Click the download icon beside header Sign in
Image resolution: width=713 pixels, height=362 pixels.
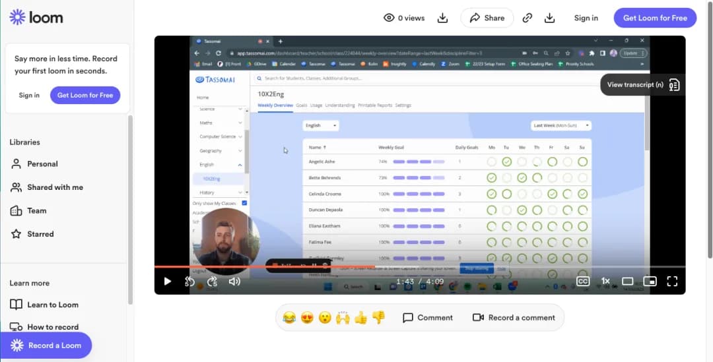[549, 18]
